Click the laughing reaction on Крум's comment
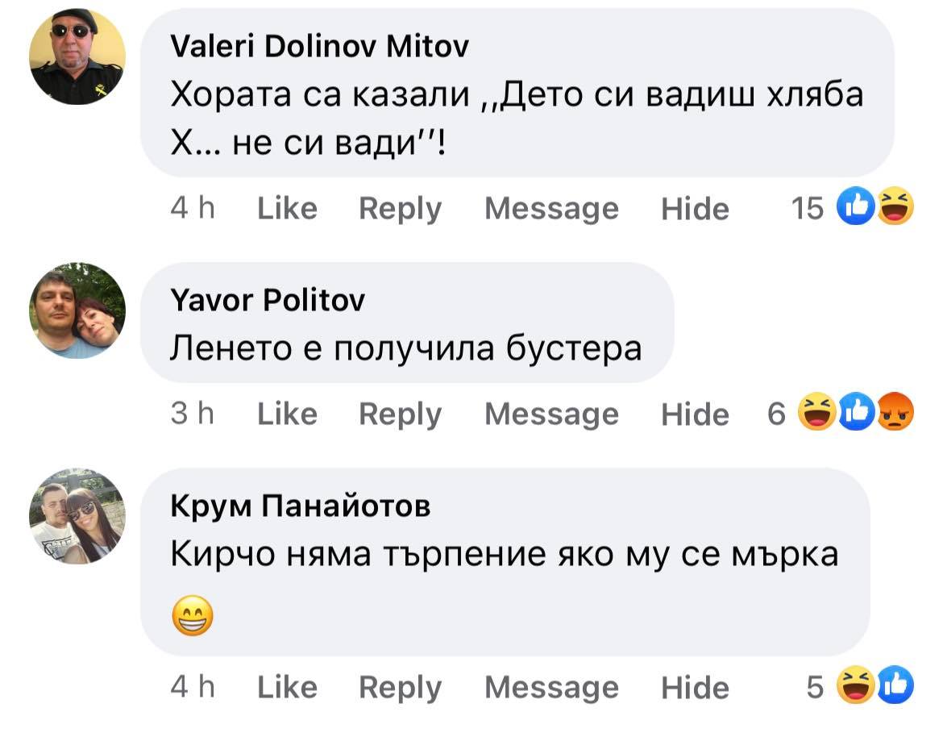The image size is (943, 741). pyautogui.click(x=856, y=687)
